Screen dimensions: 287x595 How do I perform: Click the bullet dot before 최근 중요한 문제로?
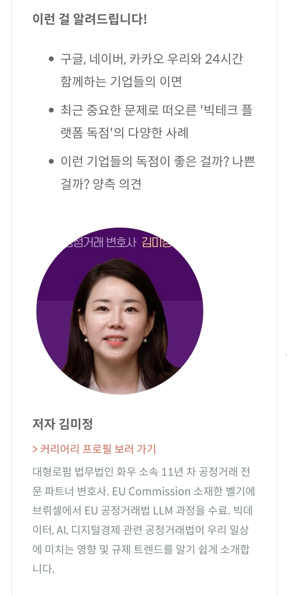pyautogui.click(x=51, y=110)
